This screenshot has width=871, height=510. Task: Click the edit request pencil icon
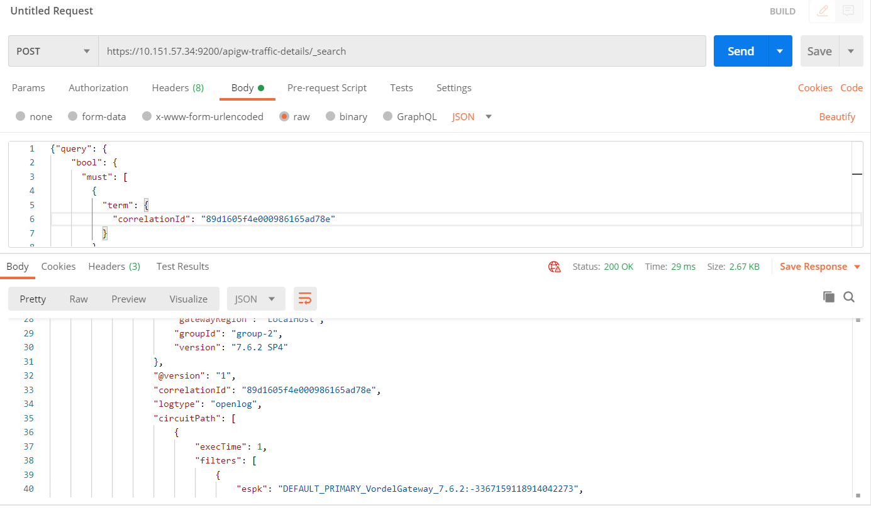point(822,11)
